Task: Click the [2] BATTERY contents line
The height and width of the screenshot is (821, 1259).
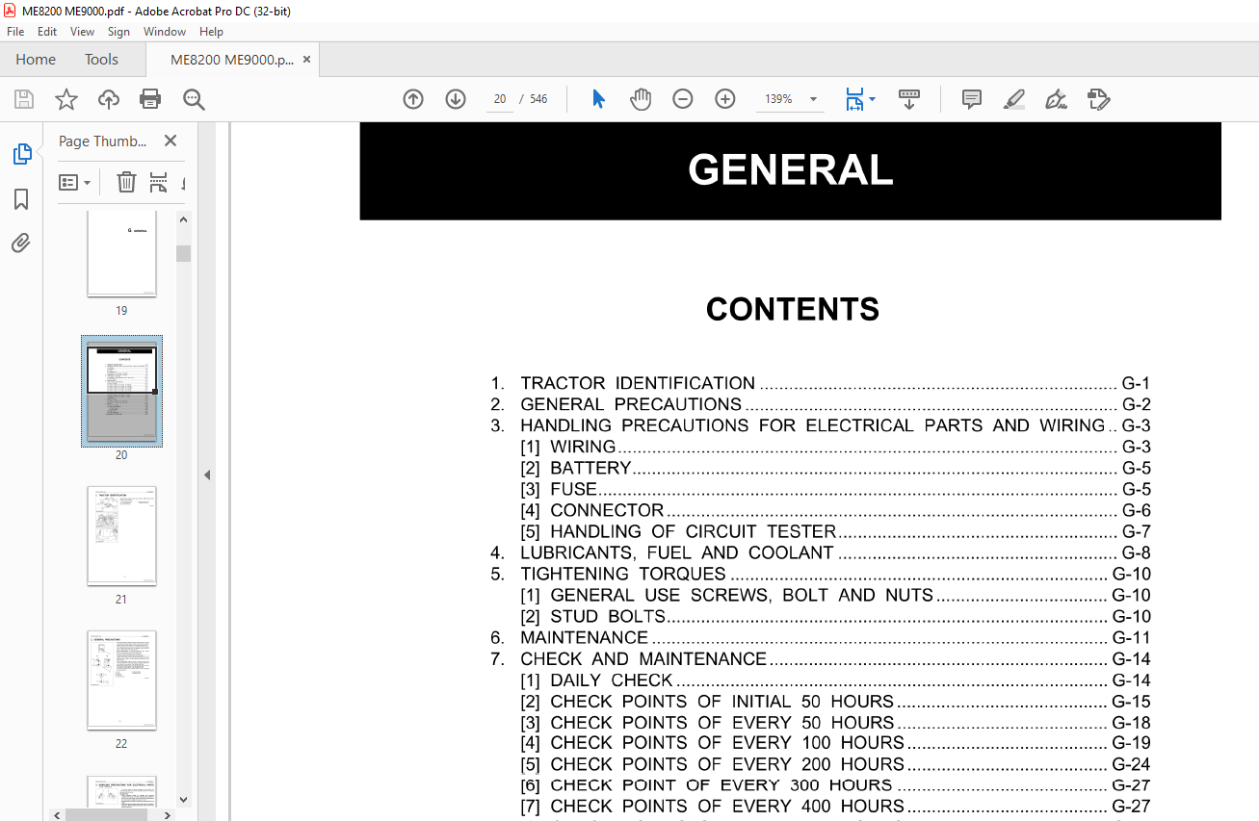Action: 835,468
